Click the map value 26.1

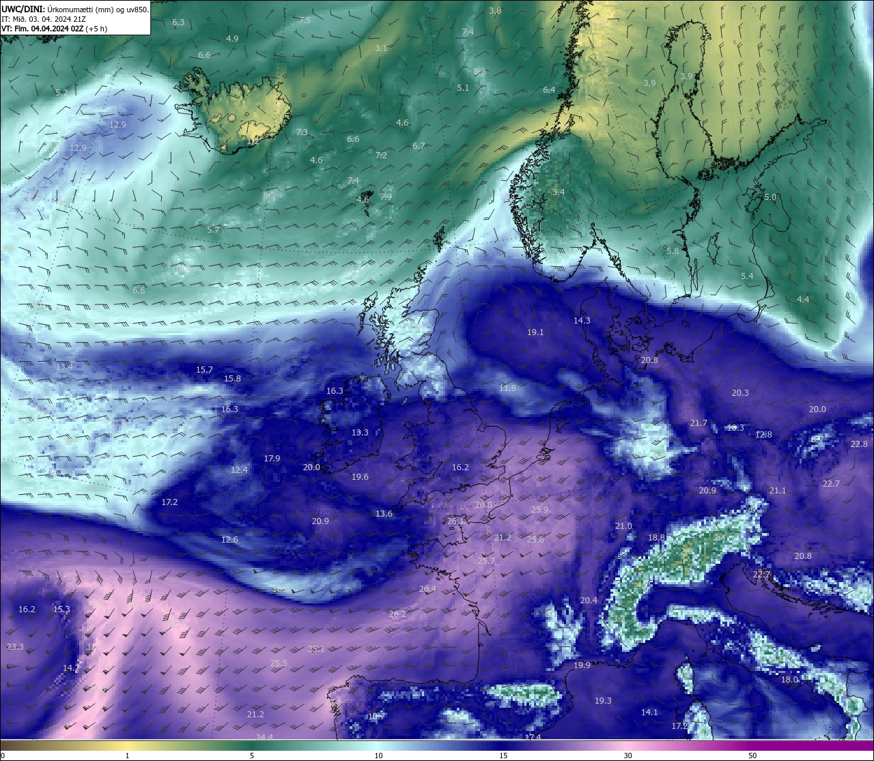[x=455, y=521]
